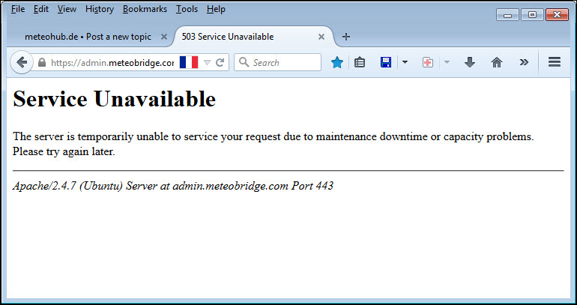
Task: Open the History menu
Action: pyautogui.click(x=99, y=9)
